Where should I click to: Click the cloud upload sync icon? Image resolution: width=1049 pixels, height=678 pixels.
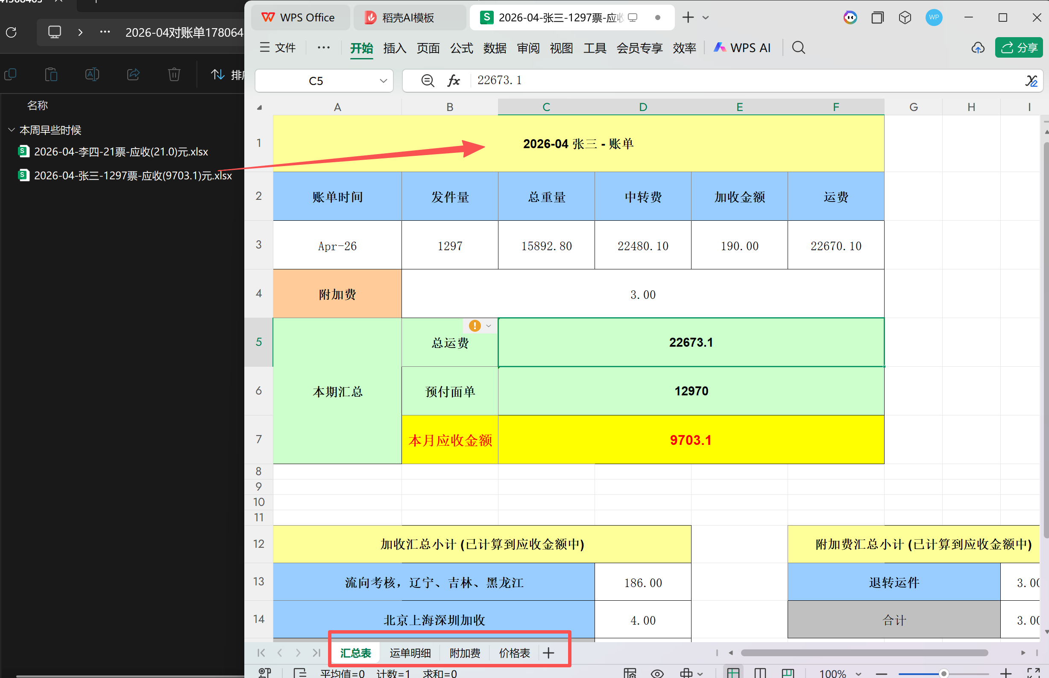[978, 47]
